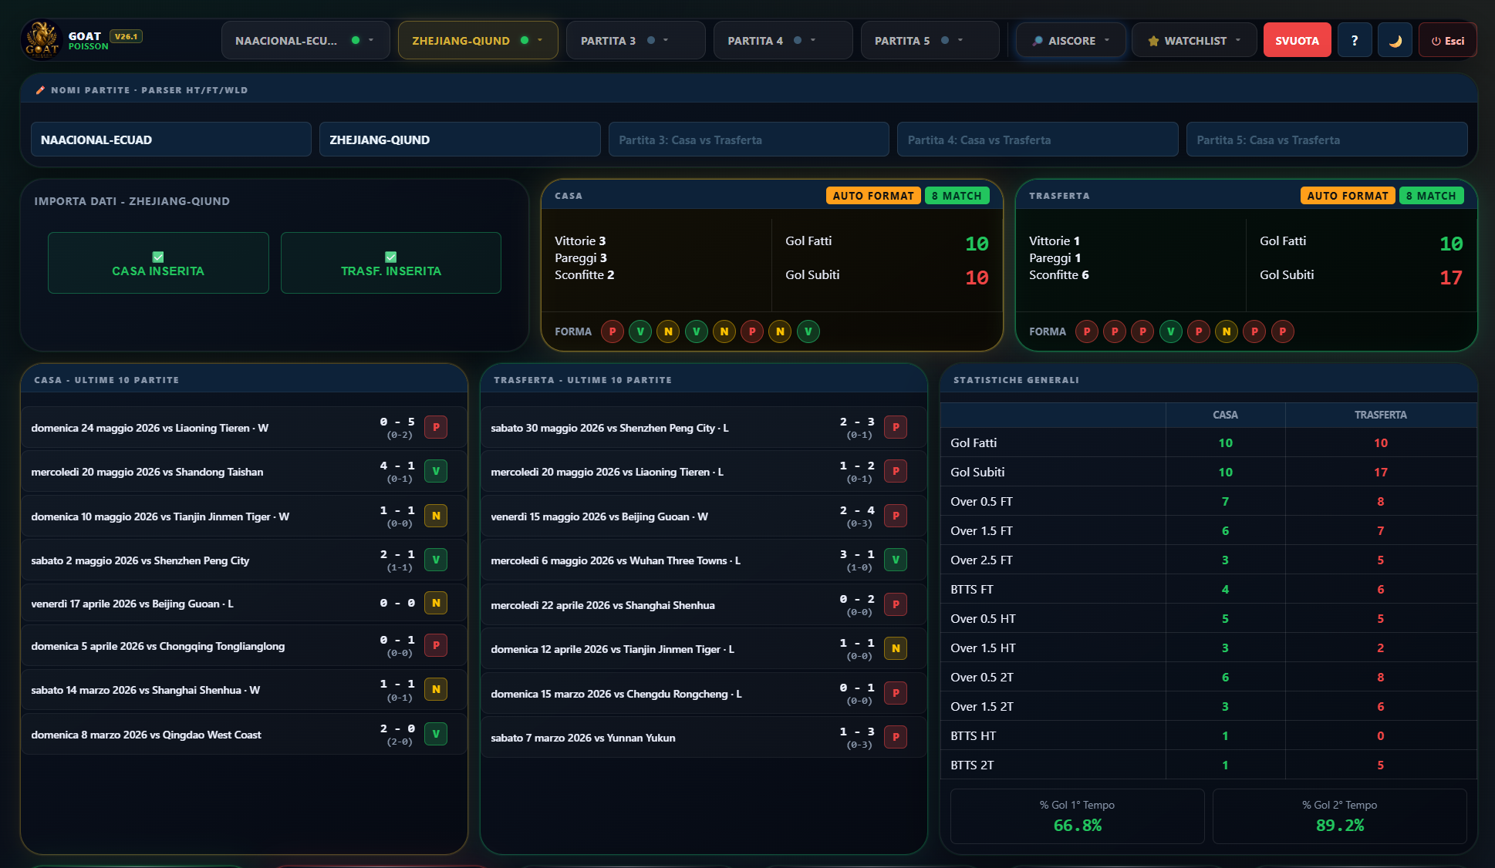Expand the NAACIONAL-ECU tab dropdown arrow
Screen dimensions: 1495x868
click(371, 40)
